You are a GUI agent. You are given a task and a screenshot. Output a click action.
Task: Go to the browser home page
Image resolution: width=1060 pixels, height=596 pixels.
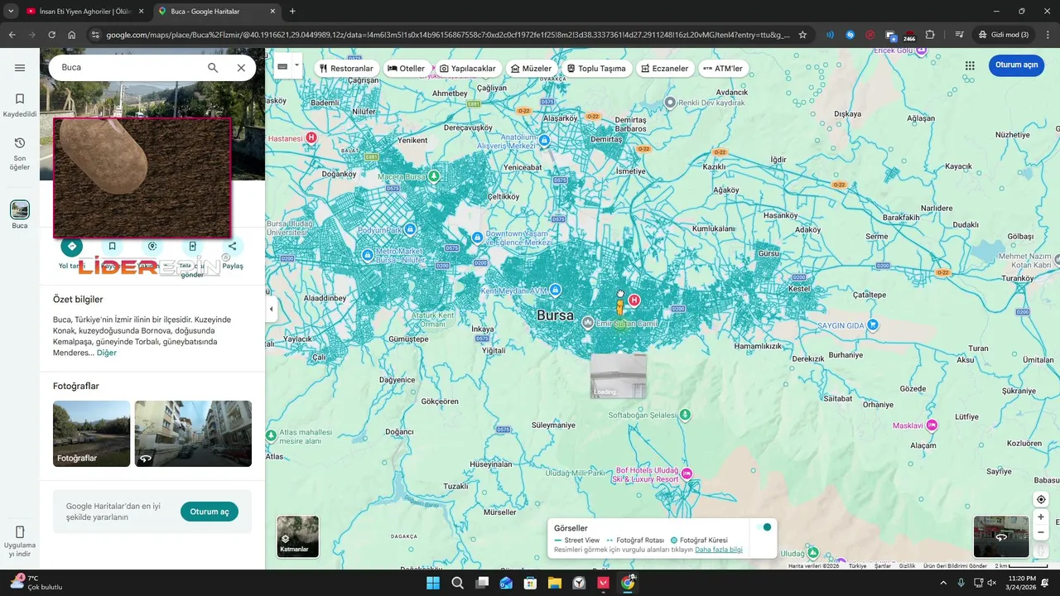pos(72,35)
